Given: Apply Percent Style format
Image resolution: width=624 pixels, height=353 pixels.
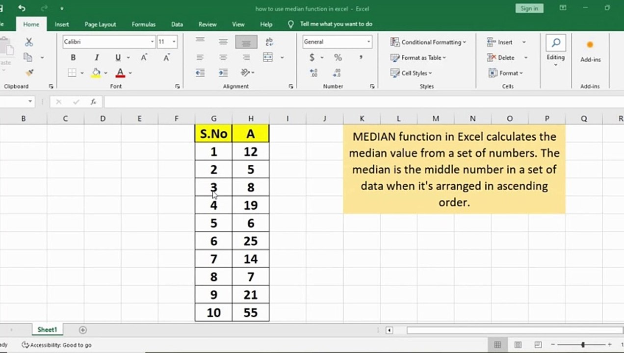Looking at the screenshot, I should (x=338, y=57).
